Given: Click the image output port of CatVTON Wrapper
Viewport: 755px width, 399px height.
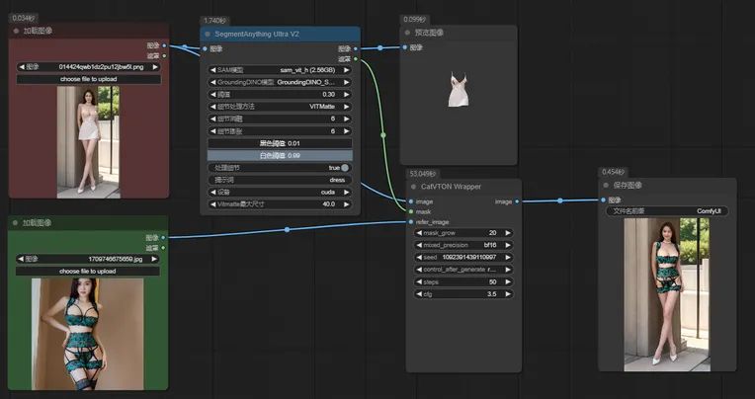Looking at the screenshot, I should (515, 201).
